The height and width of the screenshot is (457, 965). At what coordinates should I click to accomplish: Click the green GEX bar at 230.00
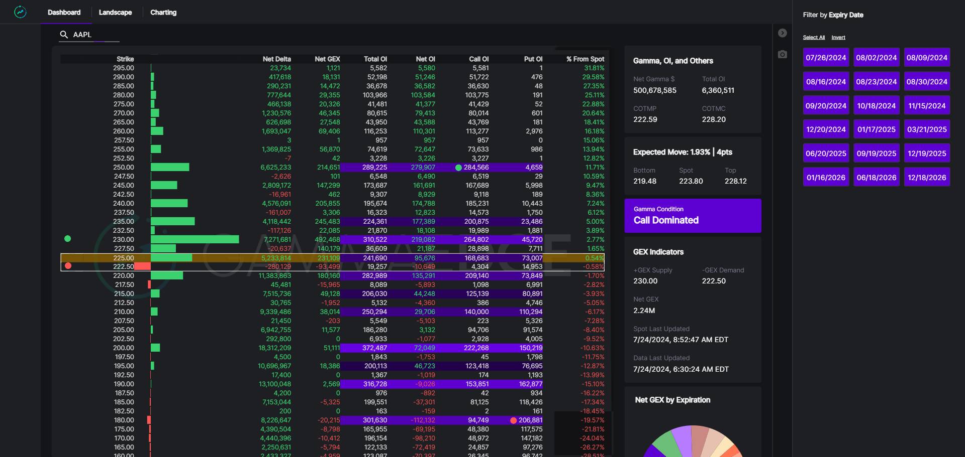coord(195,240)
